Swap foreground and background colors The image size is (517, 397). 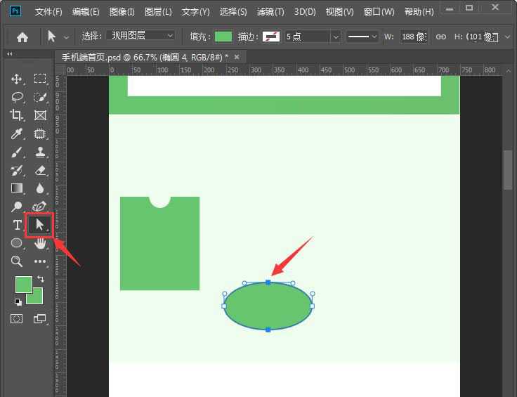click(x=40, y=279)
